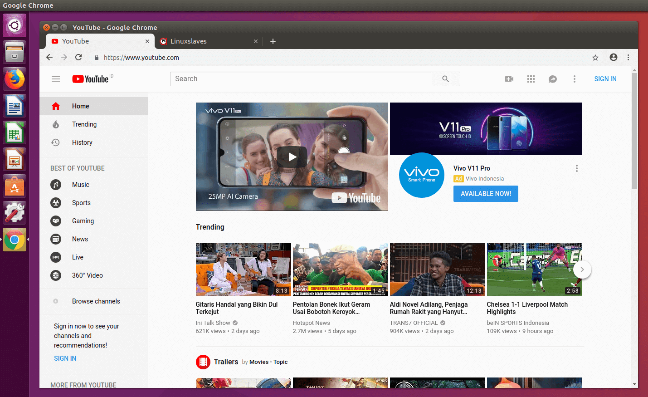Open YouTube settings three-dot menu
Image resolution: width=648 pixels, height=397 pixels.
coord(575,79)
